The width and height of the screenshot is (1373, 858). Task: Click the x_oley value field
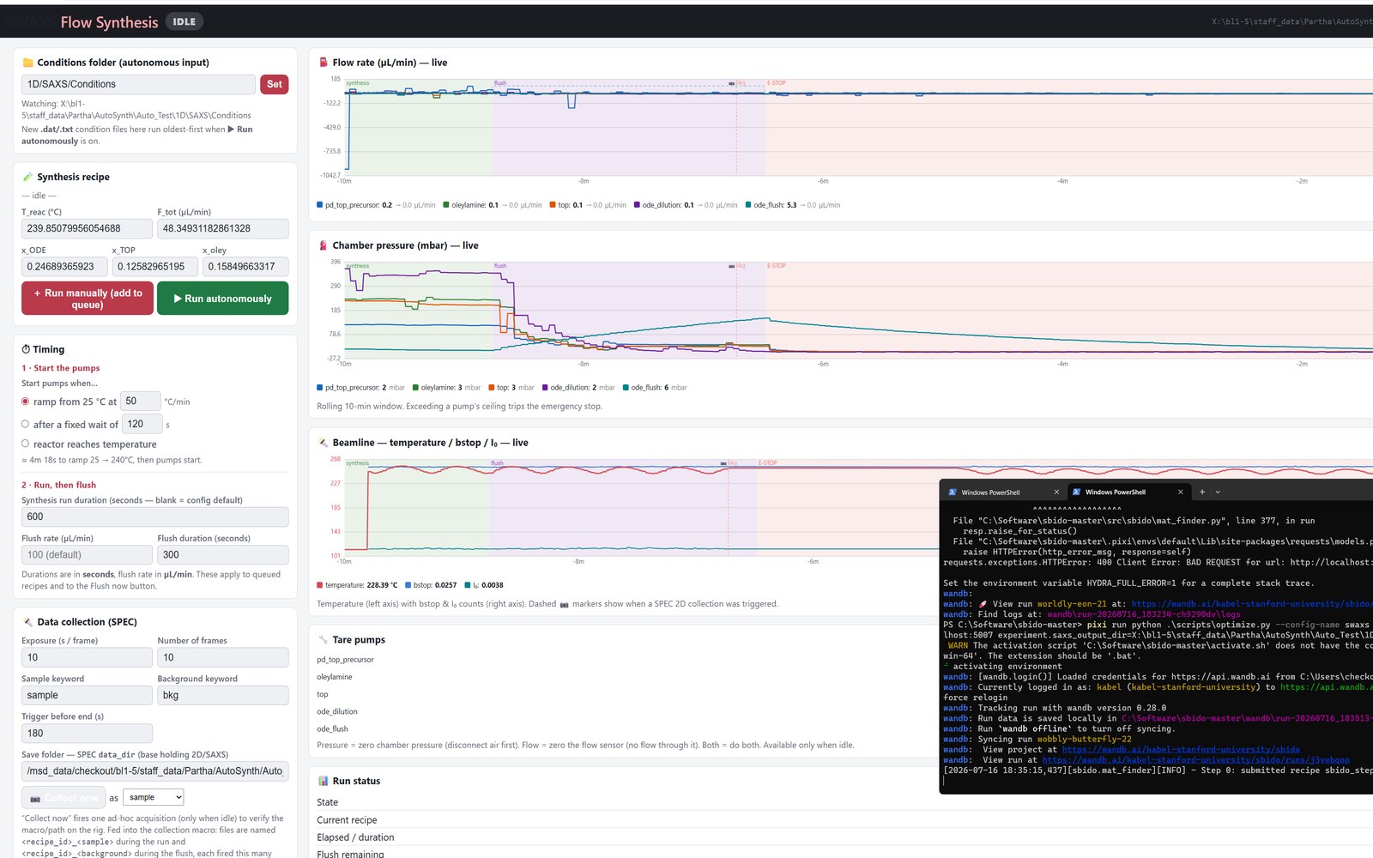[245, 267]
